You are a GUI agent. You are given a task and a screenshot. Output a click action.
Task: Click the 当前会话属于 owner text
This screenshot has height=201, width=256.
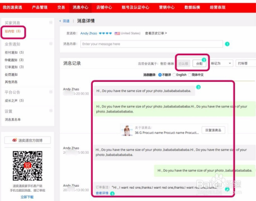(156, 63)
